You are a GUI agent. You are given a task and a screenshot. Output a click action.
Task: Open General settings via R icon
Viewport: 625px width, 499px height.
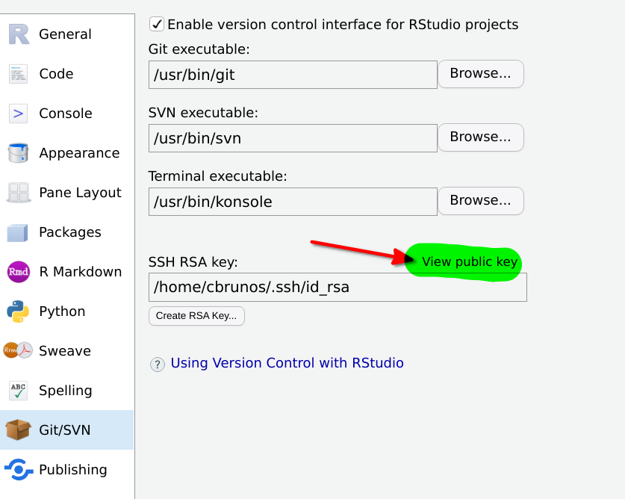click(x=19, y=34)
